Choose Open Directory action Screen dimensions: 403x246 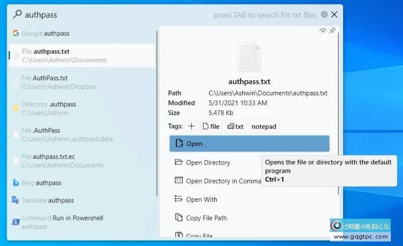point(208,163)
